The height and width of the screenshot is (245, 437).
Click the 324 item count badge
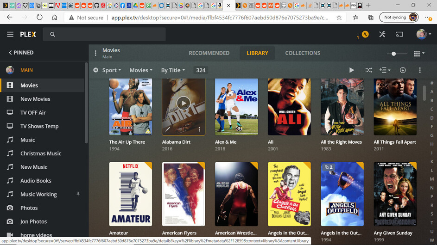(x=201, y=70)
